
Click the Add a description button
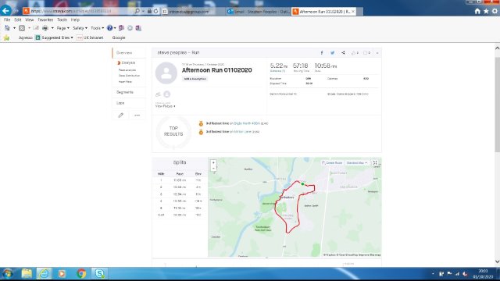(x=195, y=79)
